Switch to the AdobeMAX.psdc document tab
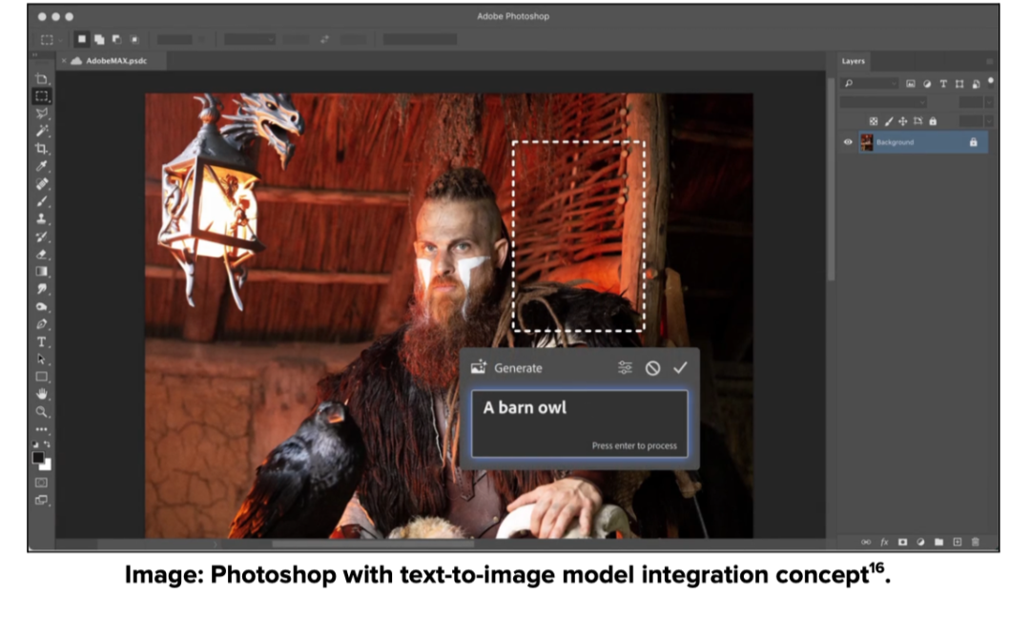This screenshot has width=1030, height=619. 111,60
